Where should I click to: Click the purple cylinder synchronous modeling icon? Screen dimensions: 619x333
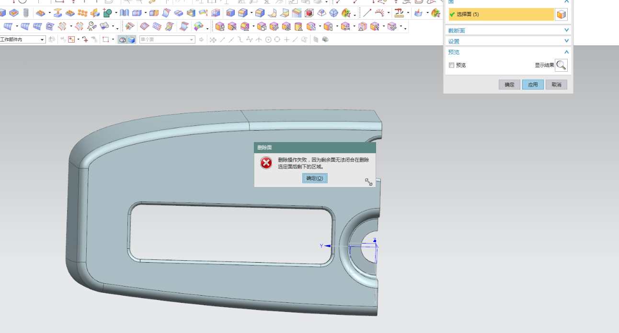[x=298, y=26]
